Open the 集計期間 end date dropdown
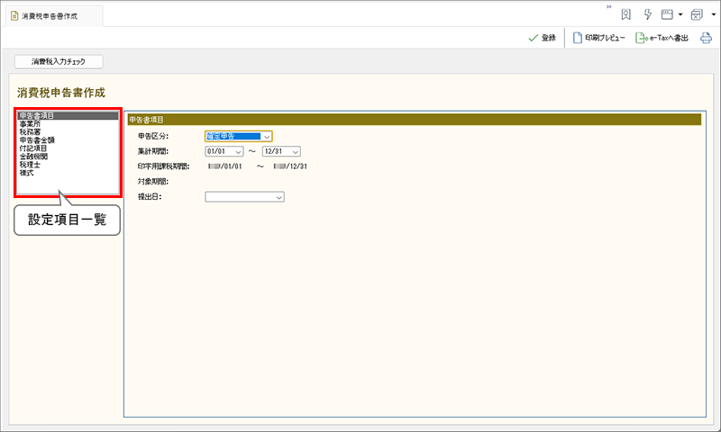 [295, 151]
